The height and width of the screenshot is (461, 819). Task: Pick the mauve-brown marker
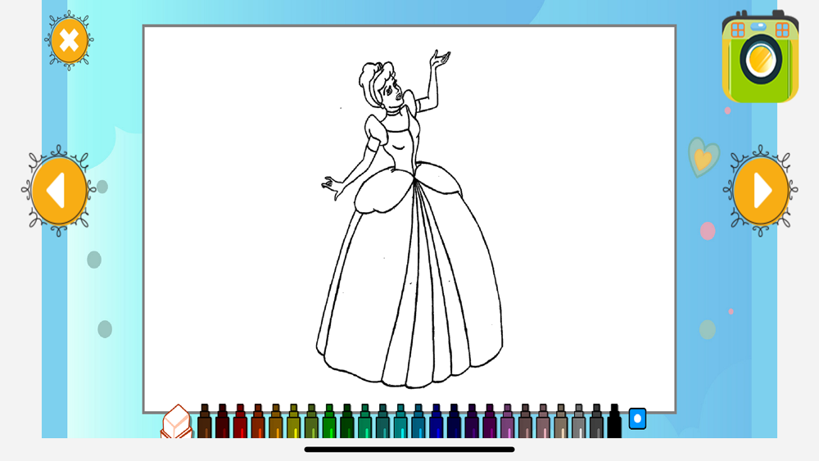click(x=525, y=421)
